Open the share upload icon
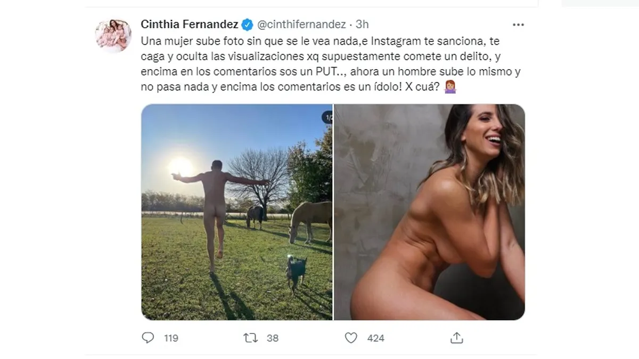This screenshot has height=359, width=639. coord(456,337)
